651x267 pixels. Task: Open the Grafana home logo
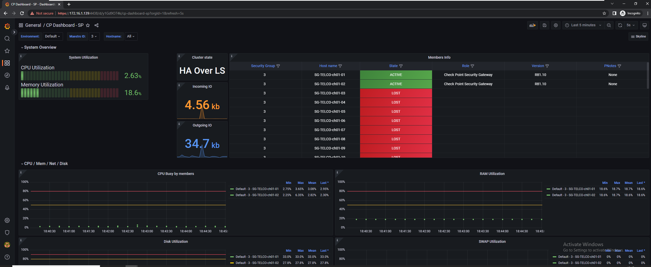7,26
